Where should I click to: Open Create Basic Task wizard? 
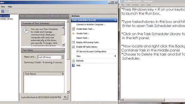tap(85, 29)
